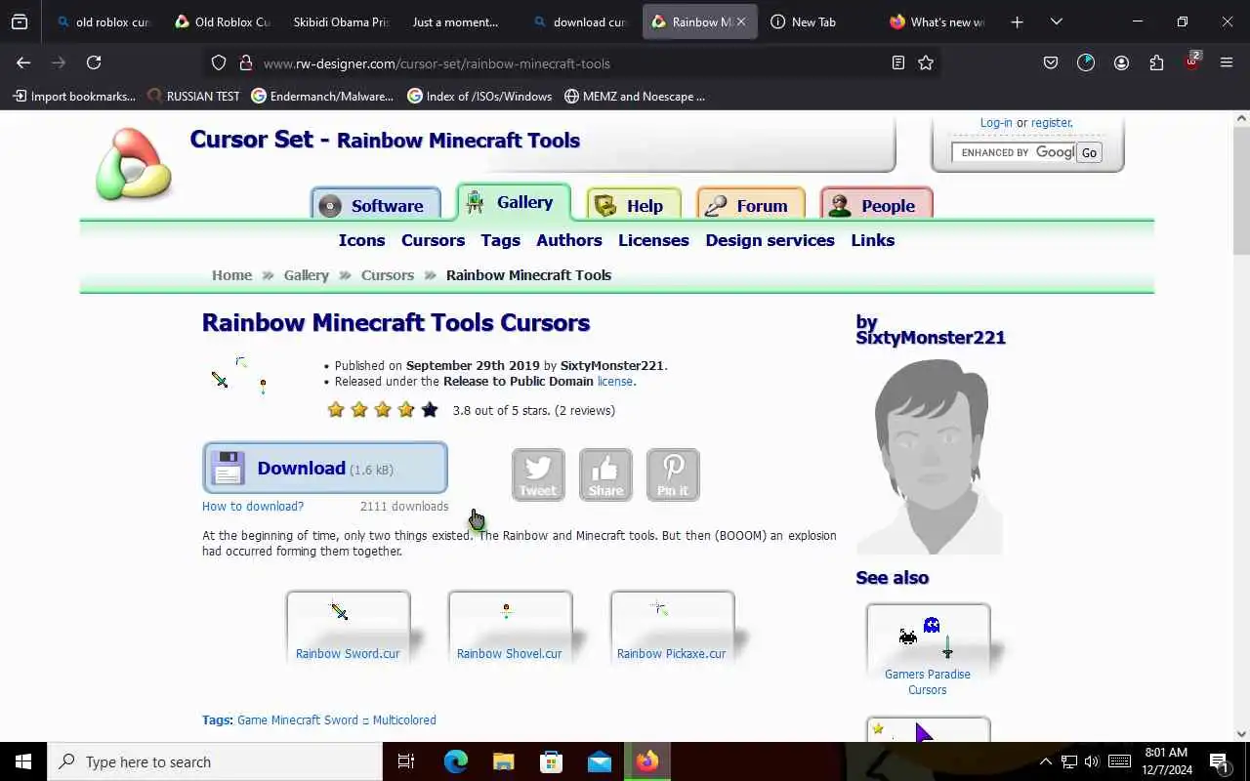Click the floppy disk Download icon
1250x781 pixels.
228,469
